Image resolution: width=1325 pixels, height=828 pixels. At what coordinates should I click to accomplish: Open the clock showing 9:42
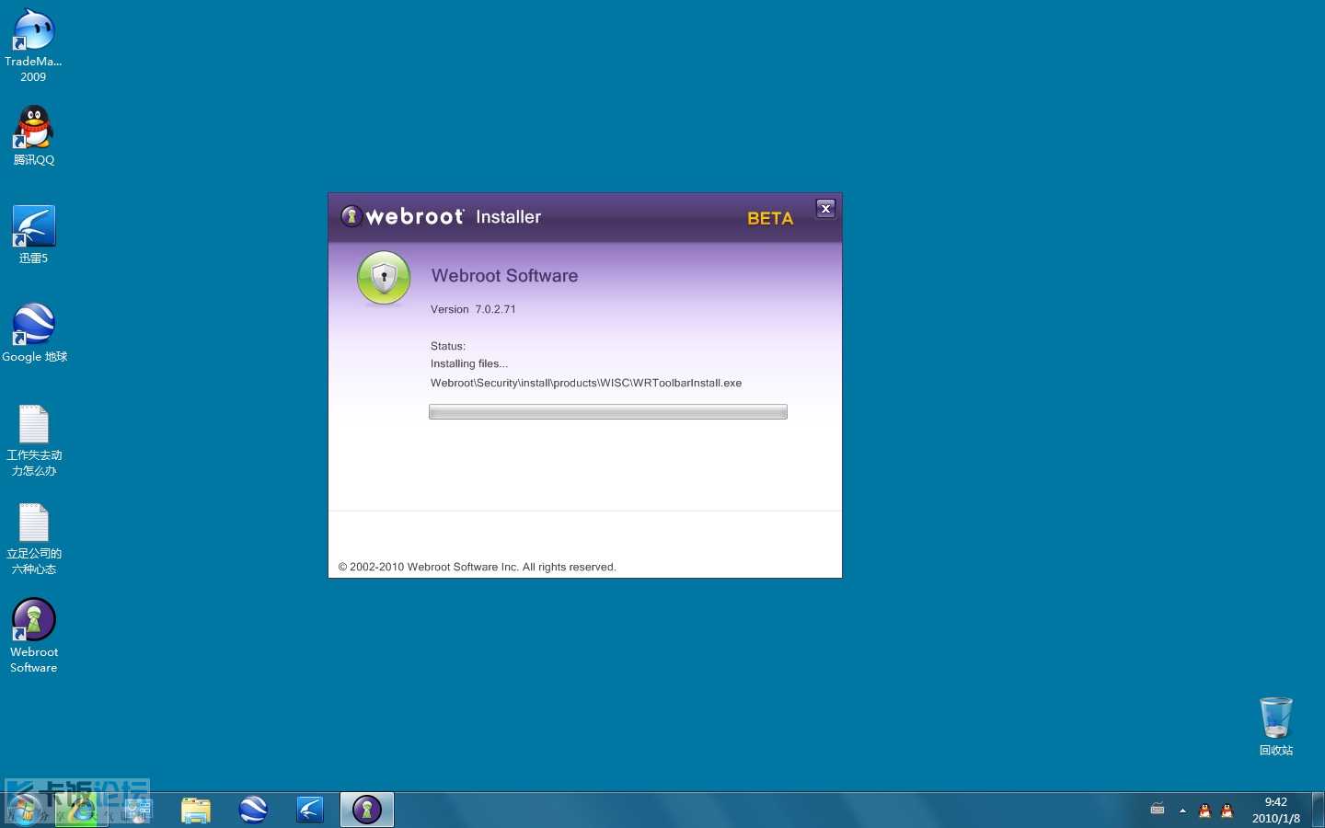(1275, 810)
